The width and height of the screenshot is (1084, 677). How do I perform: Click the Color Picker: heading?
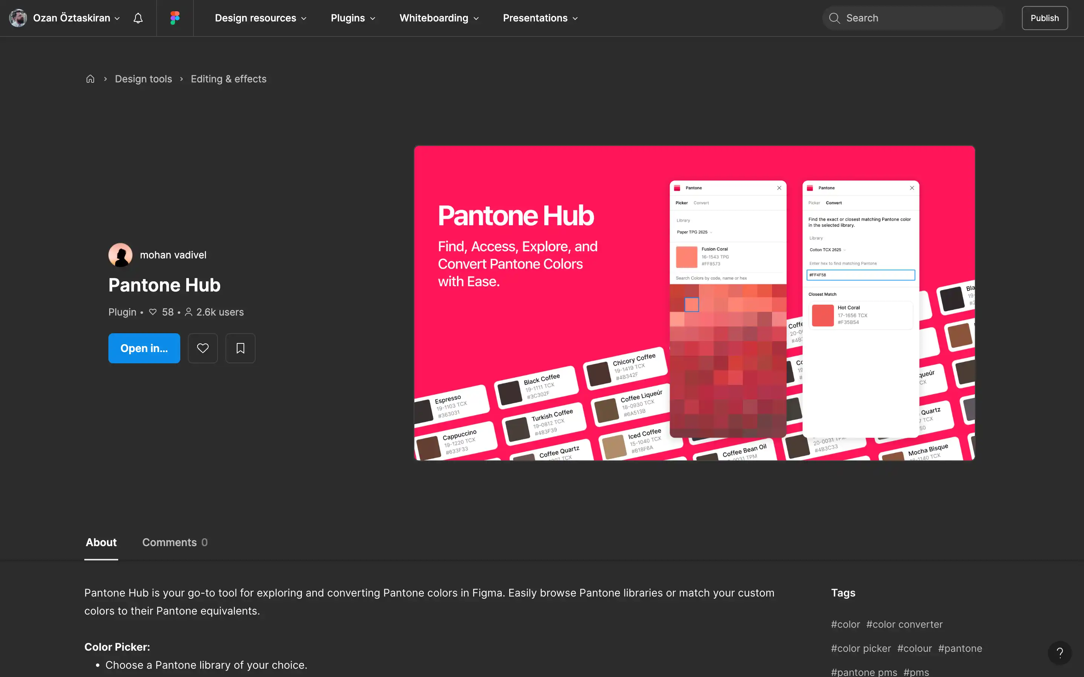(x=117, y=647)
